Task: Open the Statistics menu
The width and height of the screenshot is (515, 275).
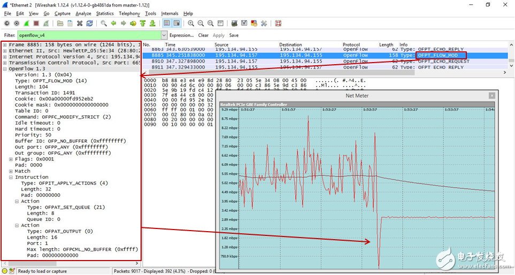Action: coord(105,13)
